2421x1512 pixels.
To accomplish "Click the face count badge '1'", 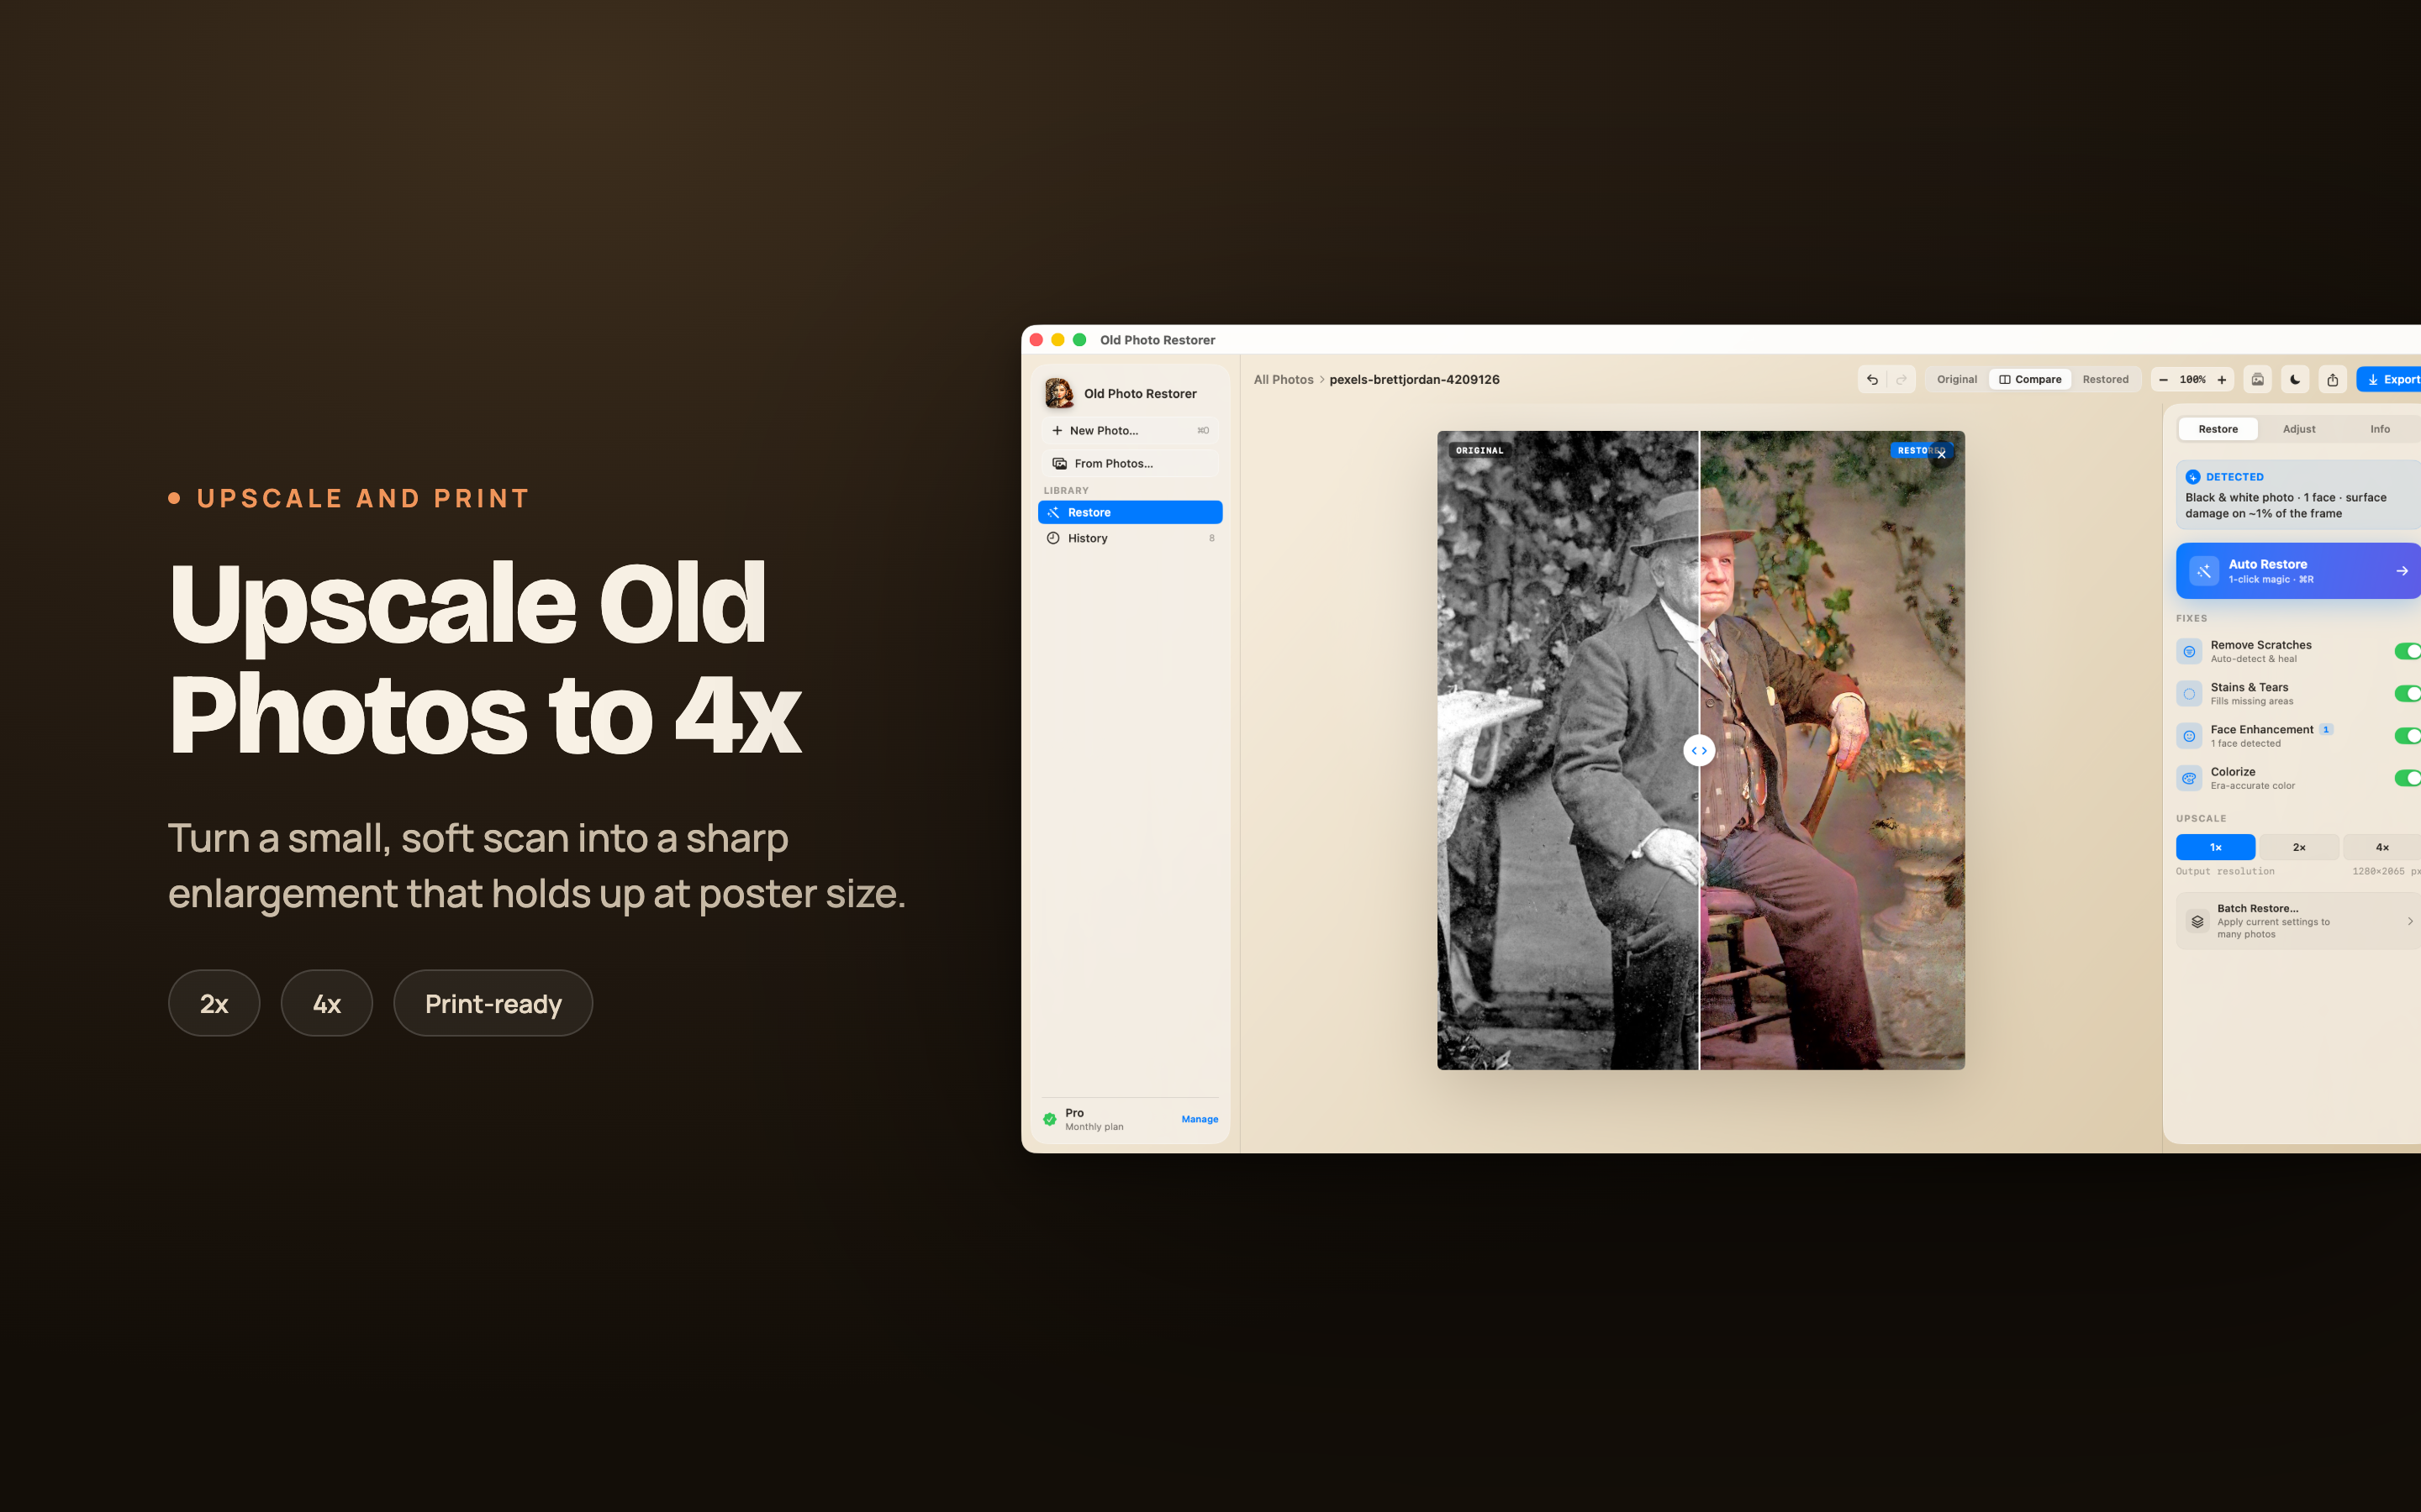I will coord(2326,730).
